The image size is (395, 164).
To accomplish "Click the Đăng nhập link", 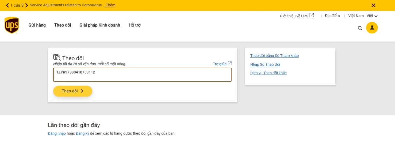I will [x=57, y=133].
